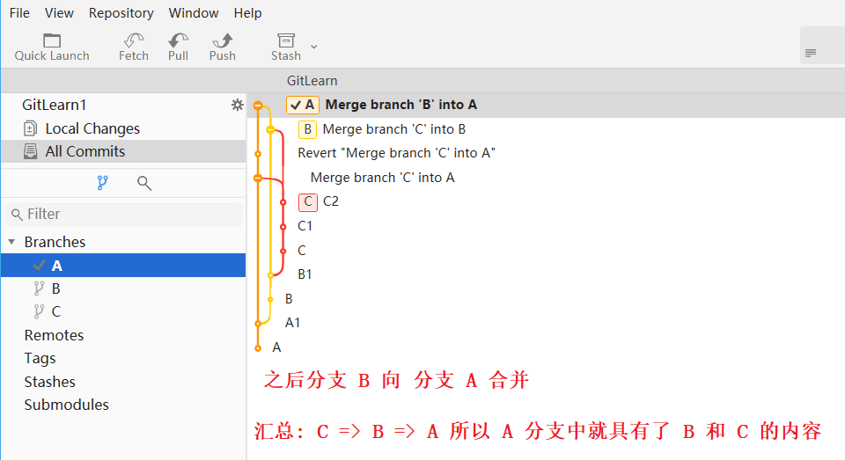This screenshot has height=460, width=845.
Task: Click the search magnifier icon in sidebar
Action: tap(144, 183)
